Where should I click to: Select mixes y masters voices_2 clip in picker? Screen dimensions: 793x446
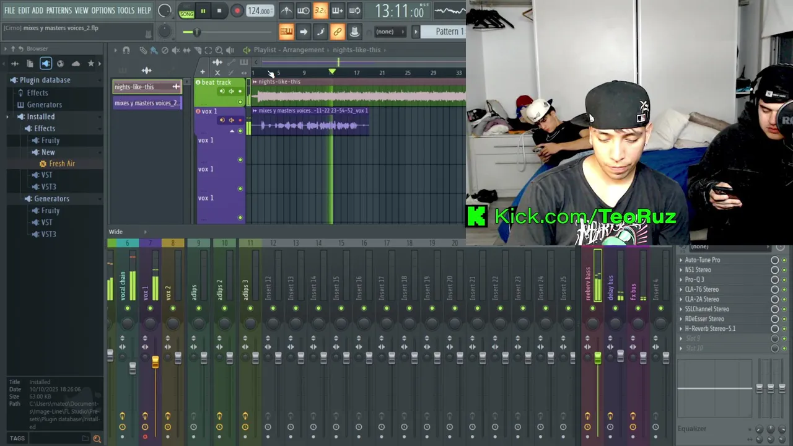[x=147, y=103]
